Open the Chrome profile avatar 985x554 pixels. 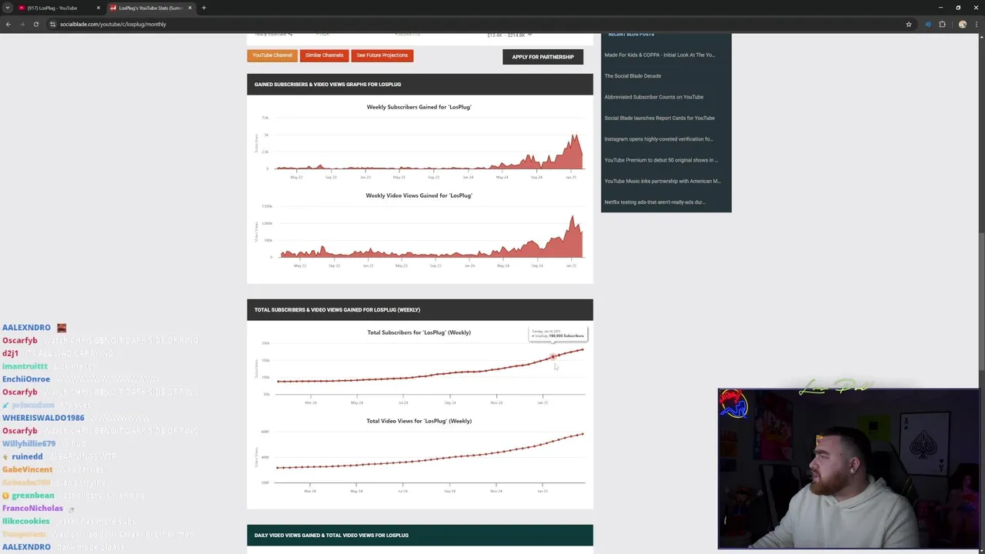[x=962, y=24]
